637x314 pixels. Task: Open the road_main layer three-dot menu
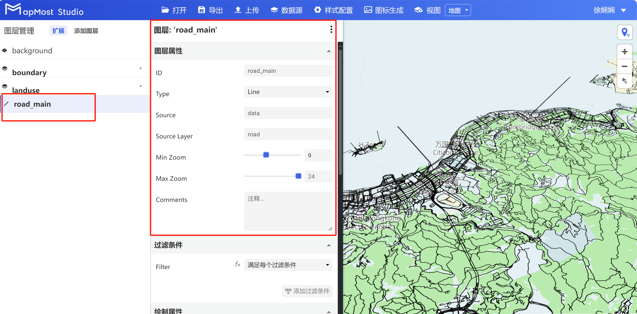[x=331, y=29]
